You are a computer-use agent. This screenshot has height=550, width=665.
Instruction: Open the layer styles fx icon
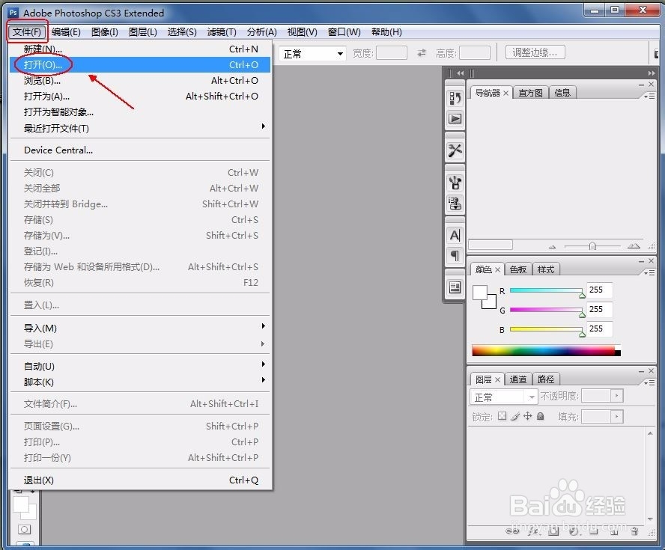pos(534,531)
